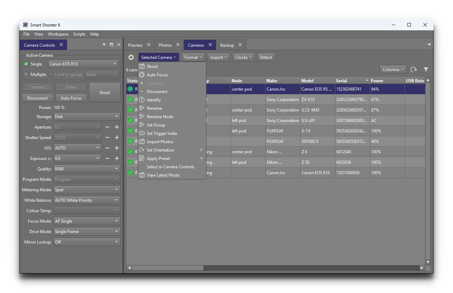The height and width of the screenshot is (293, 453).
Task: Click the Auto Focus button in Camera Controls
Action: coord(71,98)
